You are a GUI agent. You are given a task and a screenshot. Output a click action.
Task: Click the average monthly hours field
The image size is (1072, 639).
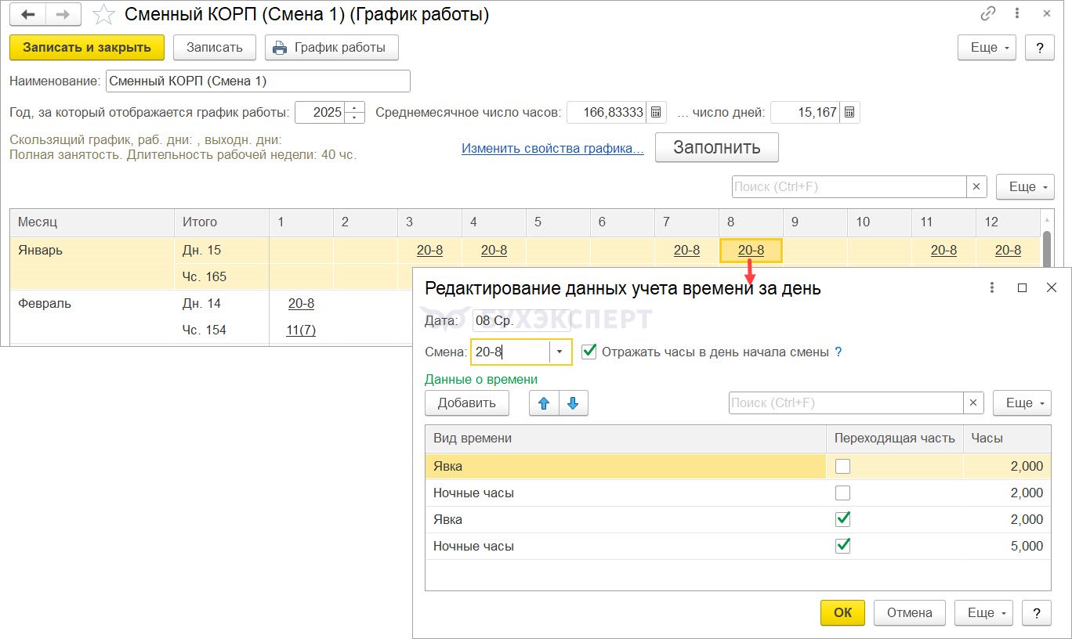[607, 112]
